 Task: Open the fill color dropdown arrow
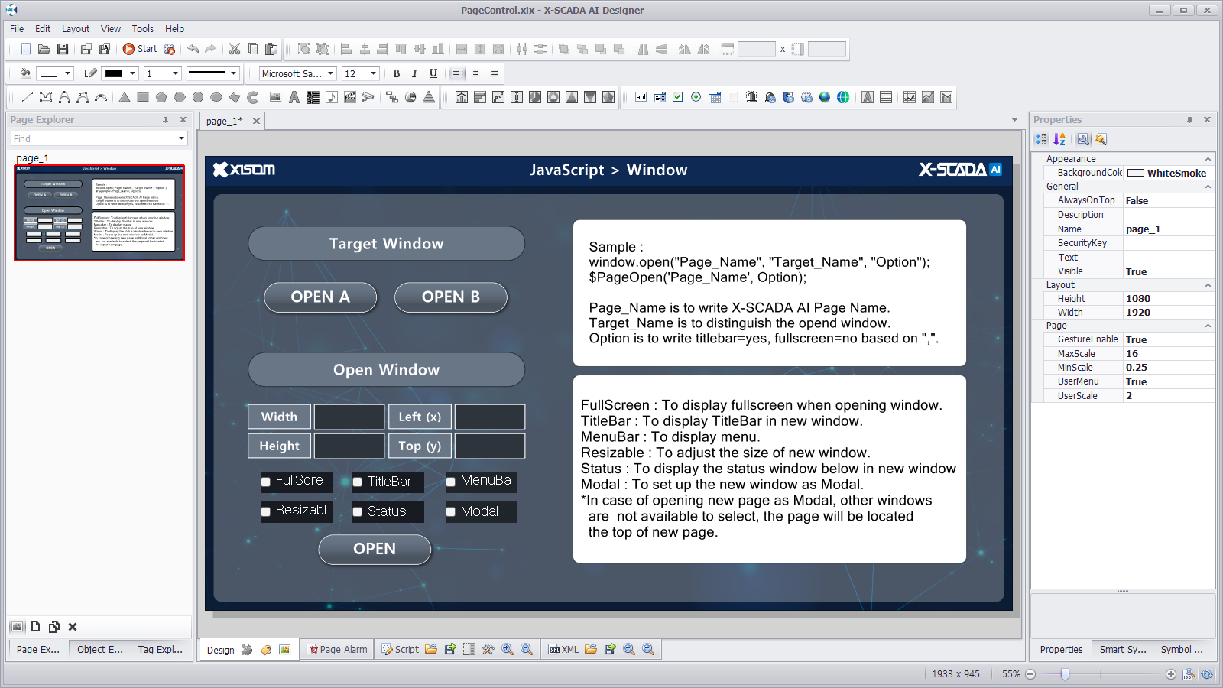(x=67, y=73)
